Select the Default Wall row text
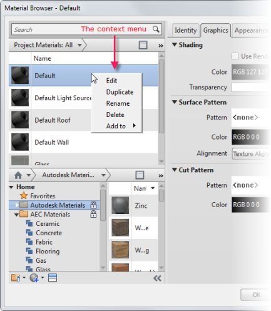Screen dimensions: 271x311 pos(52,142)
